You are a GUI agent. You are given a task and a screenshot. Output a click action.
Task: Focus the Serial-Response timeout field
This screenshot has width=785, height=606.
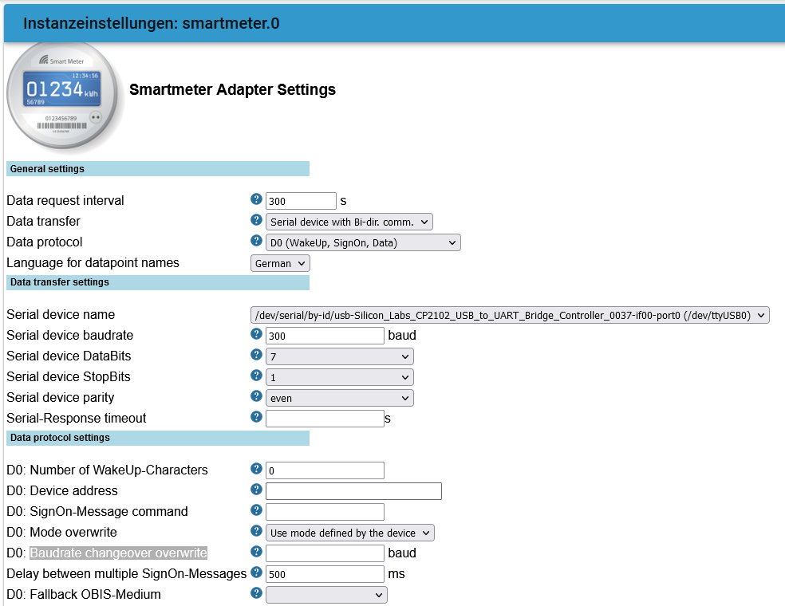click(325, 419)
